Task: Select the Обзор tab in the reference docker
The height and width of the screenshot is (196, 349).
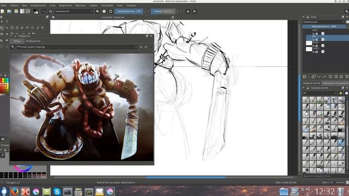Action: coord(17,41)
